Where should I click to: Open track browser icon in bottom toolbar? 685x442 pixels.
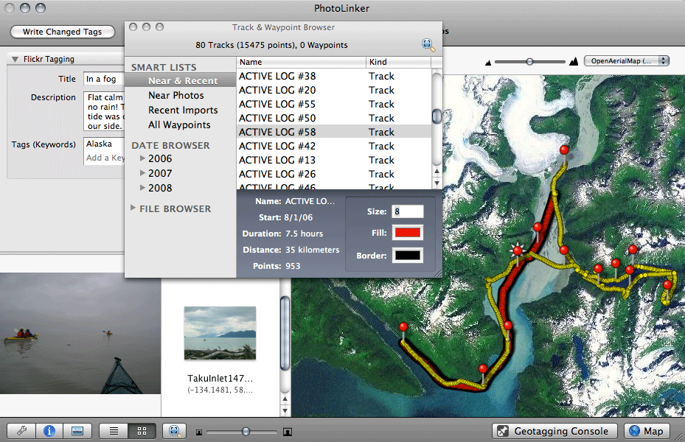(x=174, y=431)
